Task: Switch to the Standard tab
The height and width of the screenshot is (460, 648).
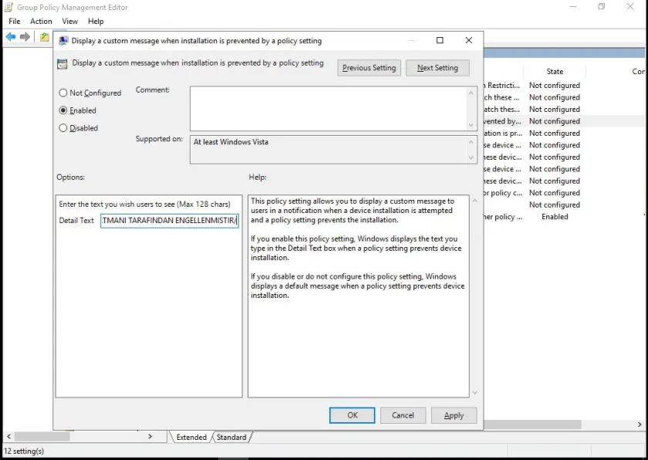Action: click(x=231, y=438)
